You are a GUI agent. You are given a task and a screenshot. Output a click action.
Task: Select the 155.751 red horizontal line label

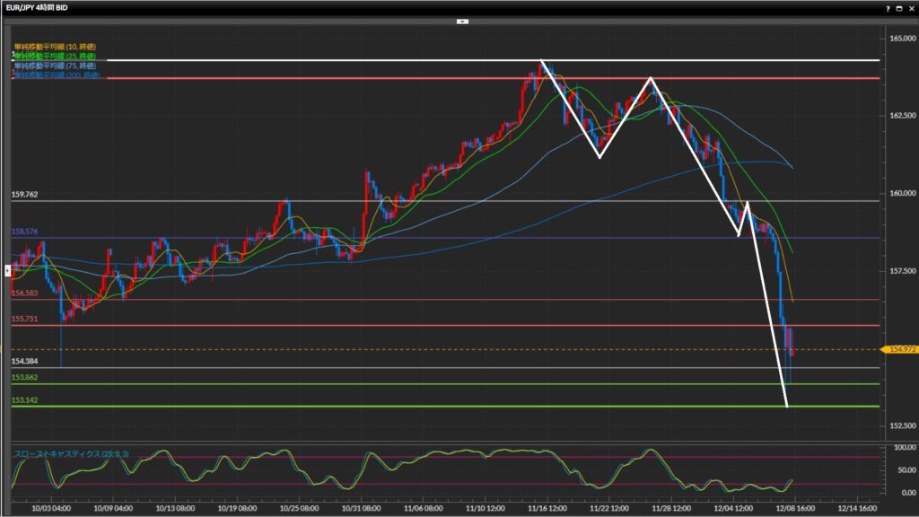tap(24, 319)
